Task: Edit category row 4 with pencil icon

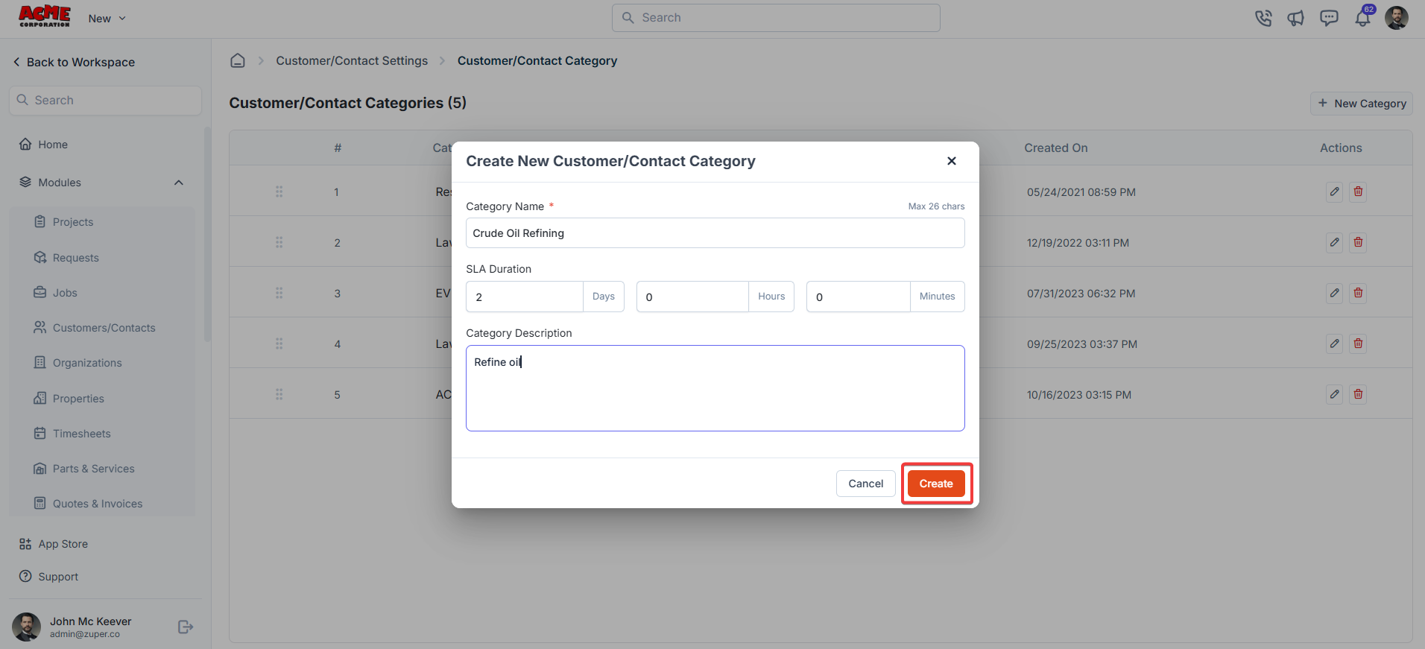Action: pyautogui.click(x=1335, y=344)
